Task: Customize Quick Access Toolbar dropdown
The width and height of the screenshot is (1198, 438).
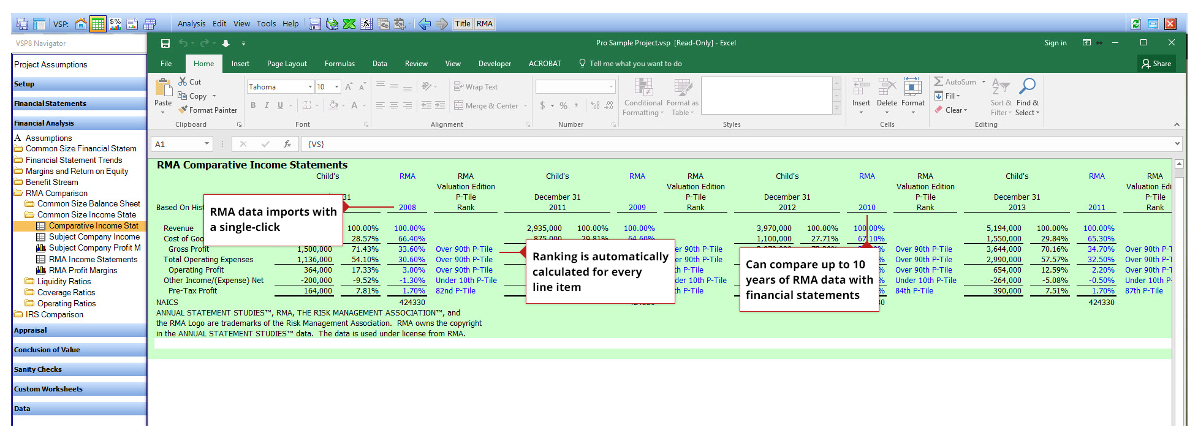Action: coord(243,43)
